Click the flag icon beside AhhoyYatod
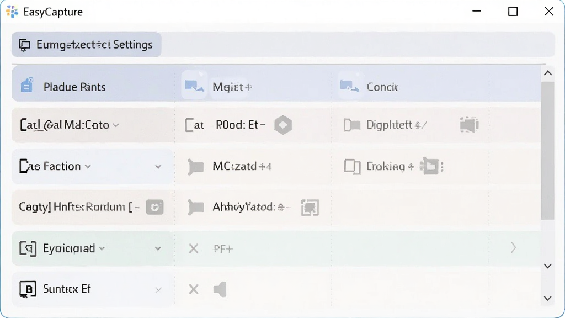 tap(196, 208)
